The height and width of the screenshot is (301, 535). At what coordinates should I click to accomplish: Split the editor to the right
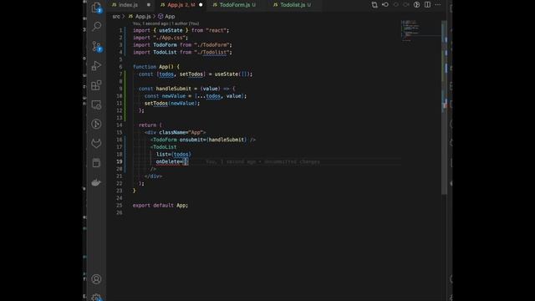(x=427, y=5)
